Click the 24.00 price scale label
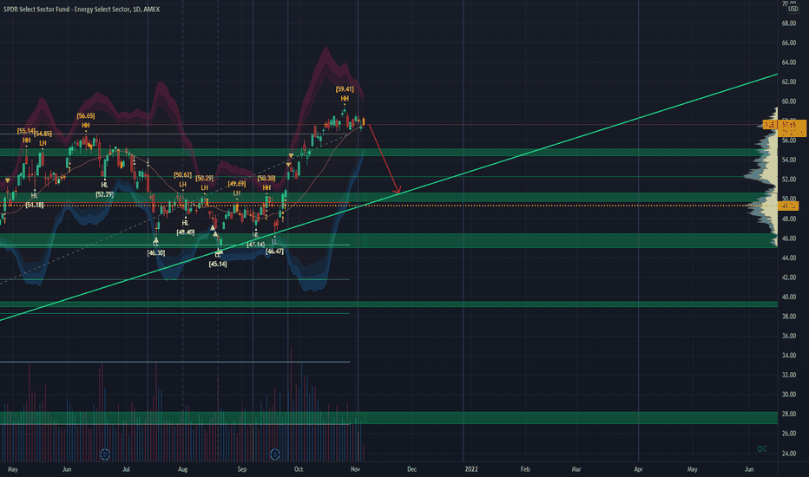This screenshot has height=477, width=809. [788, 454]
